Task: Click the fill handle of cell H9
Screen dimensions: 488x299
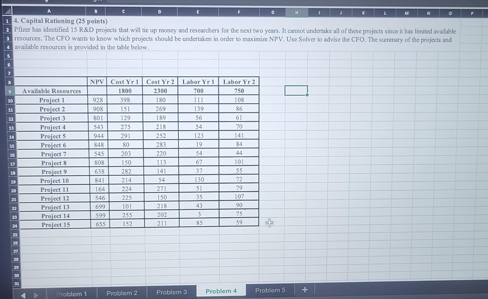Action: click(x=307, y=95)
